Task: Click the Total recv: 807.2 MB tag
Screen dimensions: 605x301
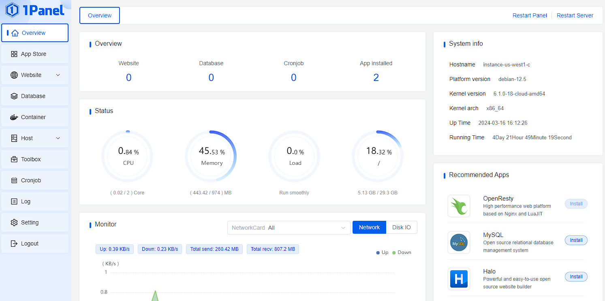Action: pos(273,249)
